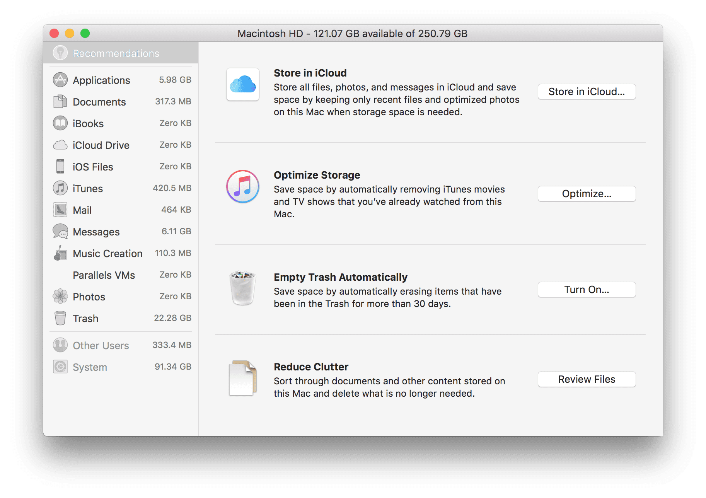Viewport: 706px width, 498px height.
Task: Select System at the bottom of sidebar
Action: pyautogui.click(x=89, y=367)
